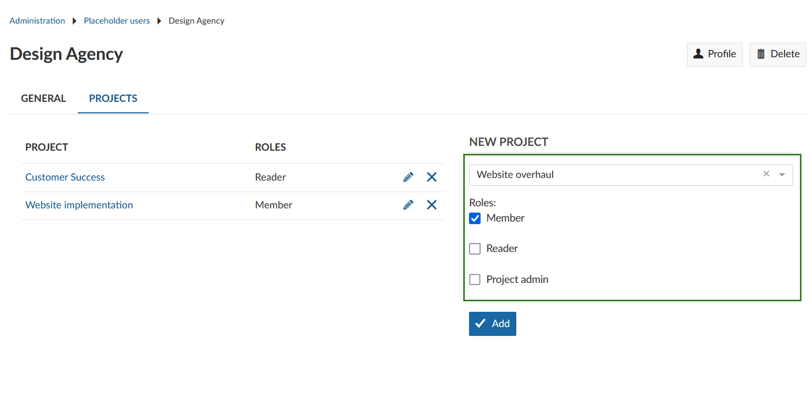812x411 pixels.
Task: Enable the Reader role checkbox
Action: [x=475, y=249]
